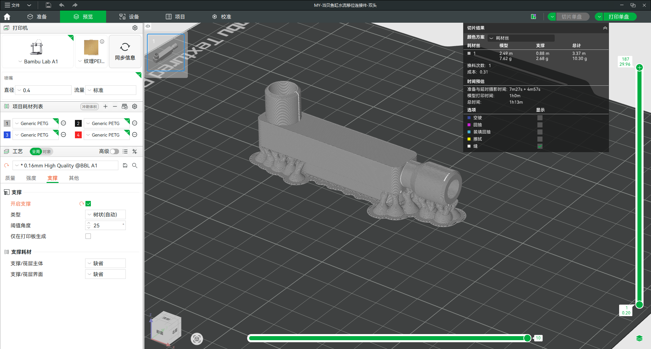Viewport: 651px width, 349px height.
Task: Switch process scope to Global
Action: 36,151
